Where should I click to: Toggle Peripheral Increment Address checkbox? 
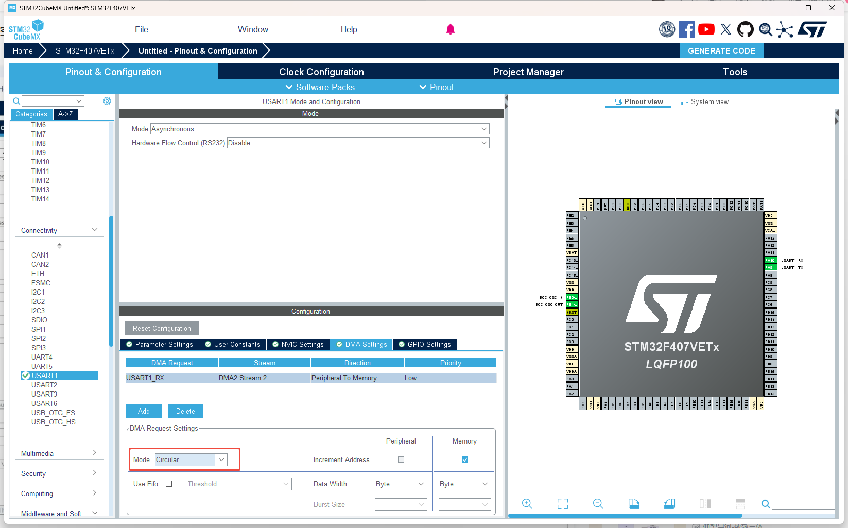(401, 459)
